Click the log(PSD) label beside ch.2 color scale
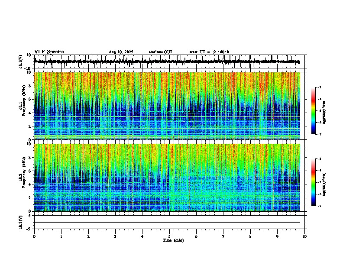This screenshot has height=265, width=343. 324,184
